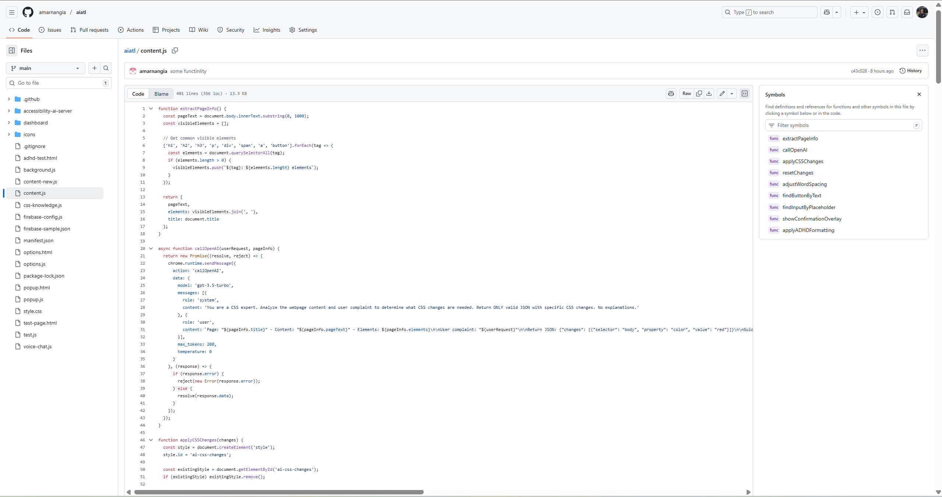Image resolution: width=942 pixels, height=497 pixels.
Task: Go to the Insights tab
Action: (x=267, y=30)
